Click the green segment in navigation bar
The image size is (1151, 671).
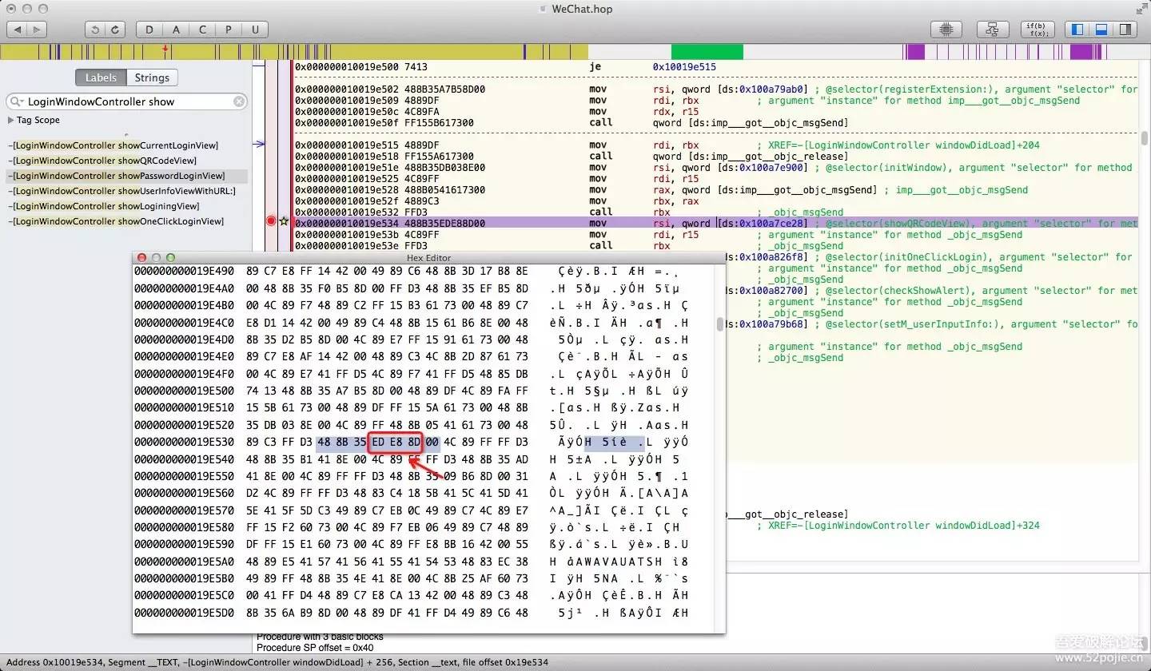[x=707, y=52]
